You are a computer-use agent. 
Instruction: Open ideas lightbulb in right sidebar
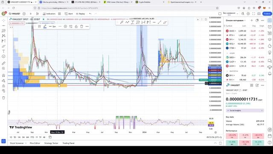(x=270, y=52)
